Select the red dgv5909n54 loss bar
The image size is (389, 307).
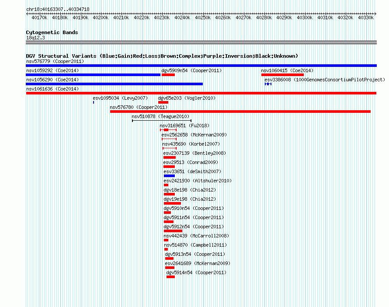[168, 75]
